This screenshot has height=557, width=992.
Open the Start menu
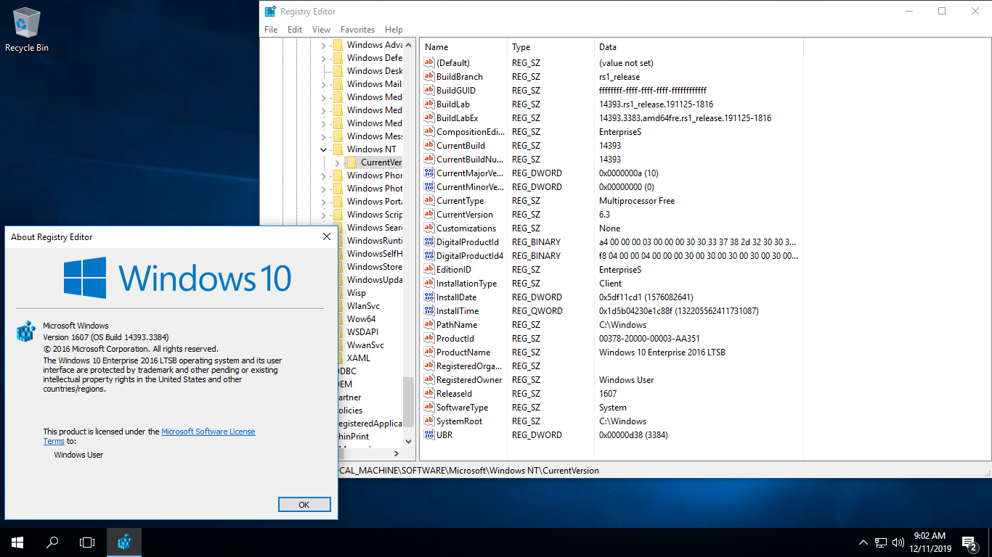click(17, 542)
